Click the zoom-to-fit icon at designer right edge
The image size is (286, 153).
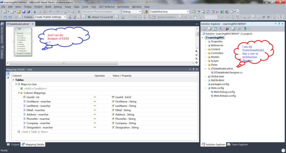pos(196,55)
